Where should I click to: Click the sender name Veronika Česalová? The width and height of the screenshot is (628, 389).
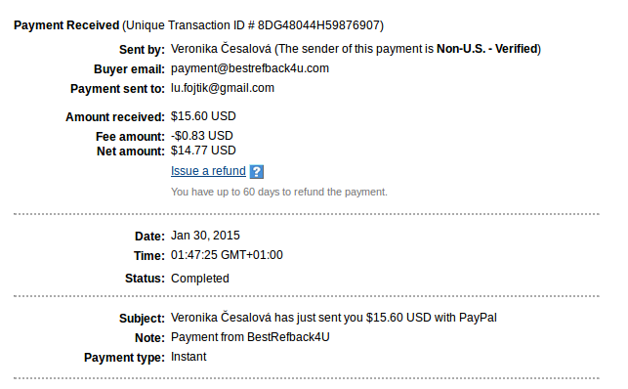(221, 49)
